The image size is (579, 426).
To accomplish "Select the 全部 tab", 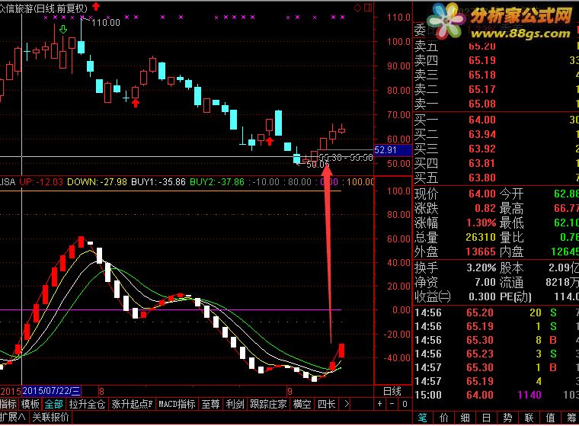I will pyautogui.click(x=54, y=404).
